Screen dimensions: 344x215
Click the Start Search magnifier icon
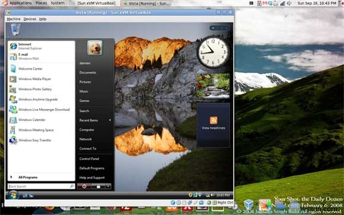pyautogui.click(x=72, y=187)
